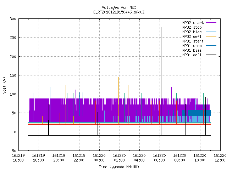Click the y-axis tick value 250
The height and width of the screenshot is (170, 227).
point(13,38)
